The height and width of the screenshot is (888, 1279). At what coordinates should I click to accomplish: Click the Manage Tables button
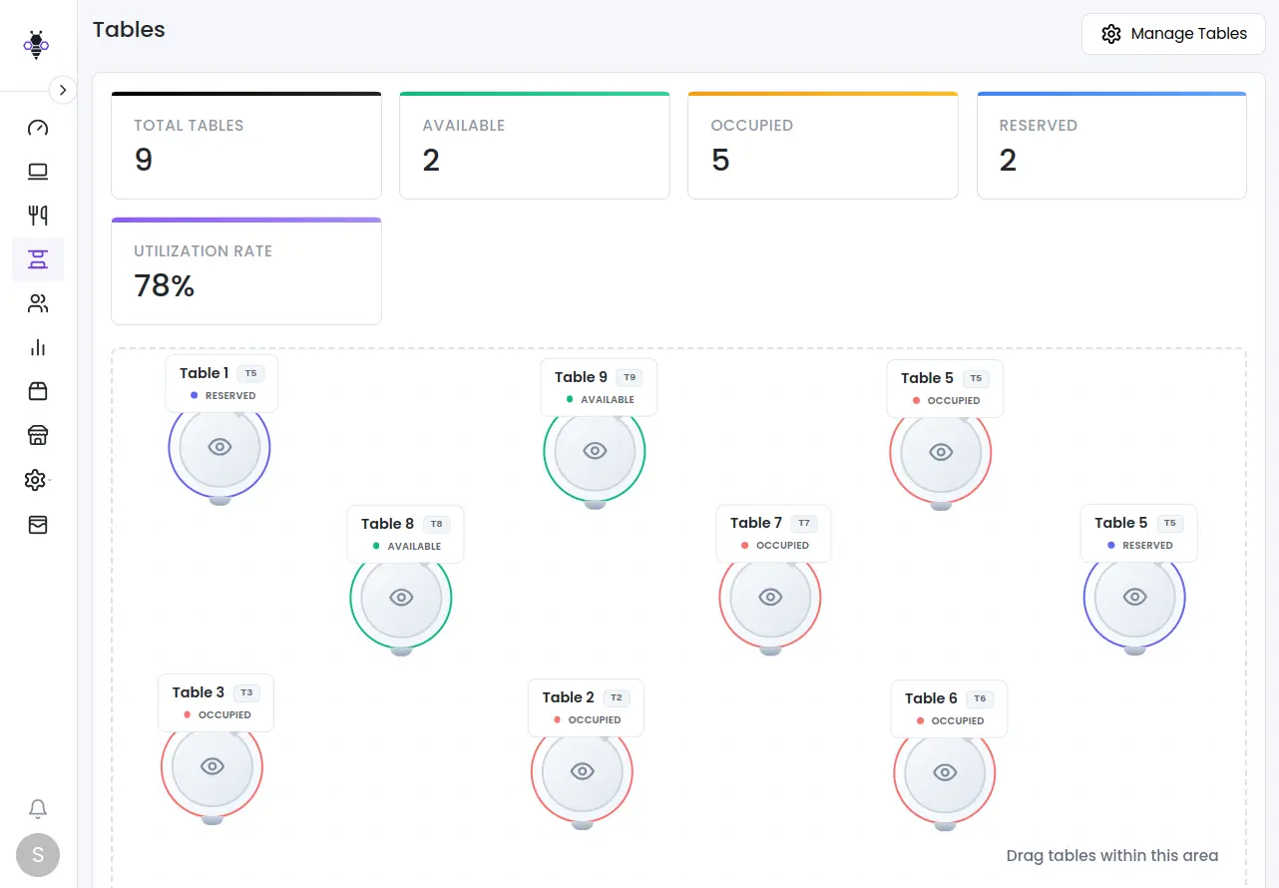(1173, 34)
